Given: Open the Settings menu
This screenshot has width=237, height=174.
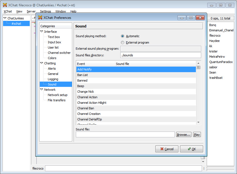Looking at the screenshot, I should click(x=45, y=11).
